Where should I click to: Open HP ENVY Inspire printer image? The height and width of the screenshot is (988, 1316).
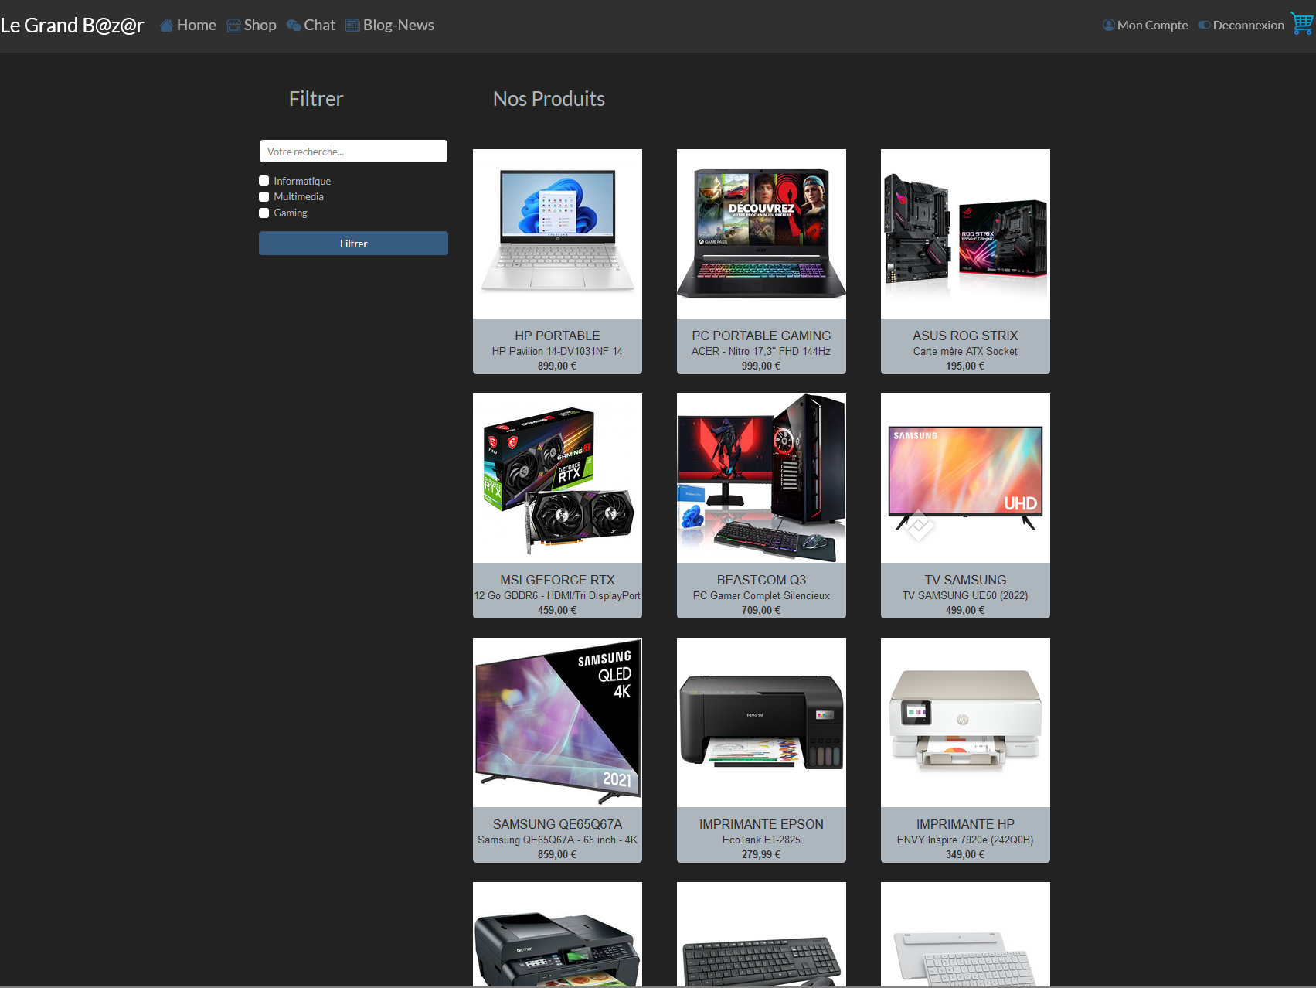tap(965, 722)
